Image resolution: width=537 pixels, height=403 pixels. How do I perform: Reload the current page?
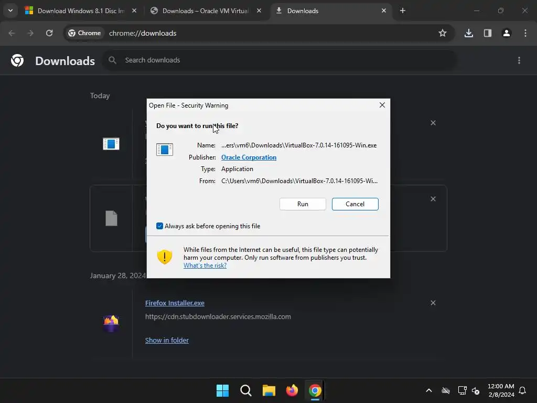point(49,33)
